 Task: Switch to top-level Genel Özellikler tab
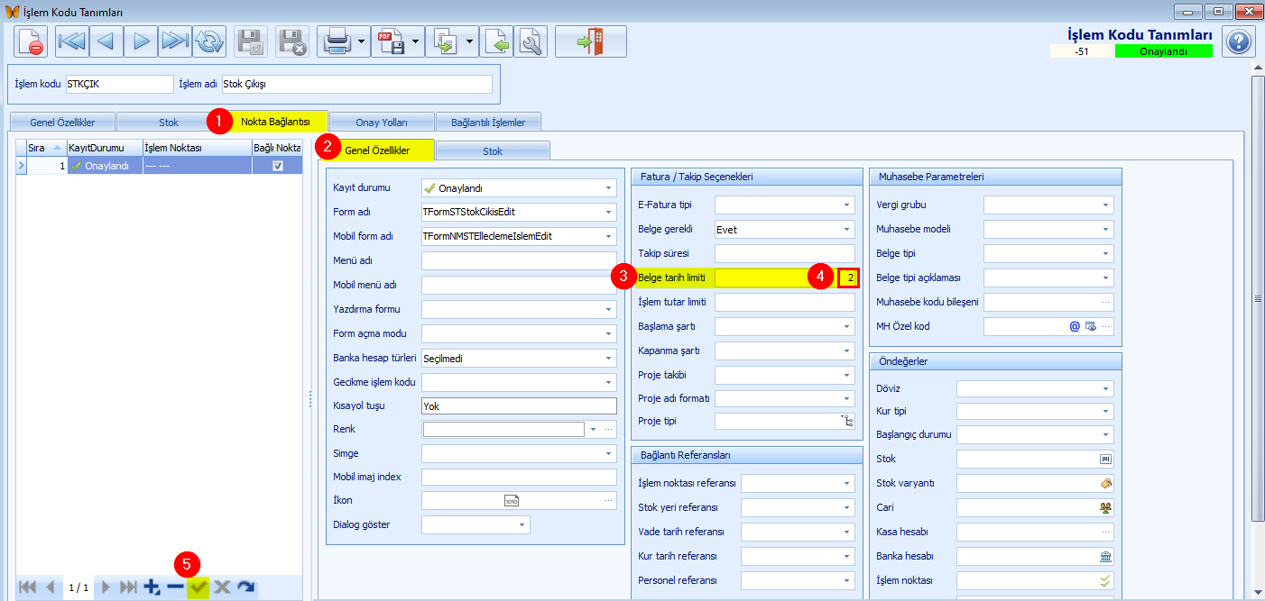[x=62, y=122]
